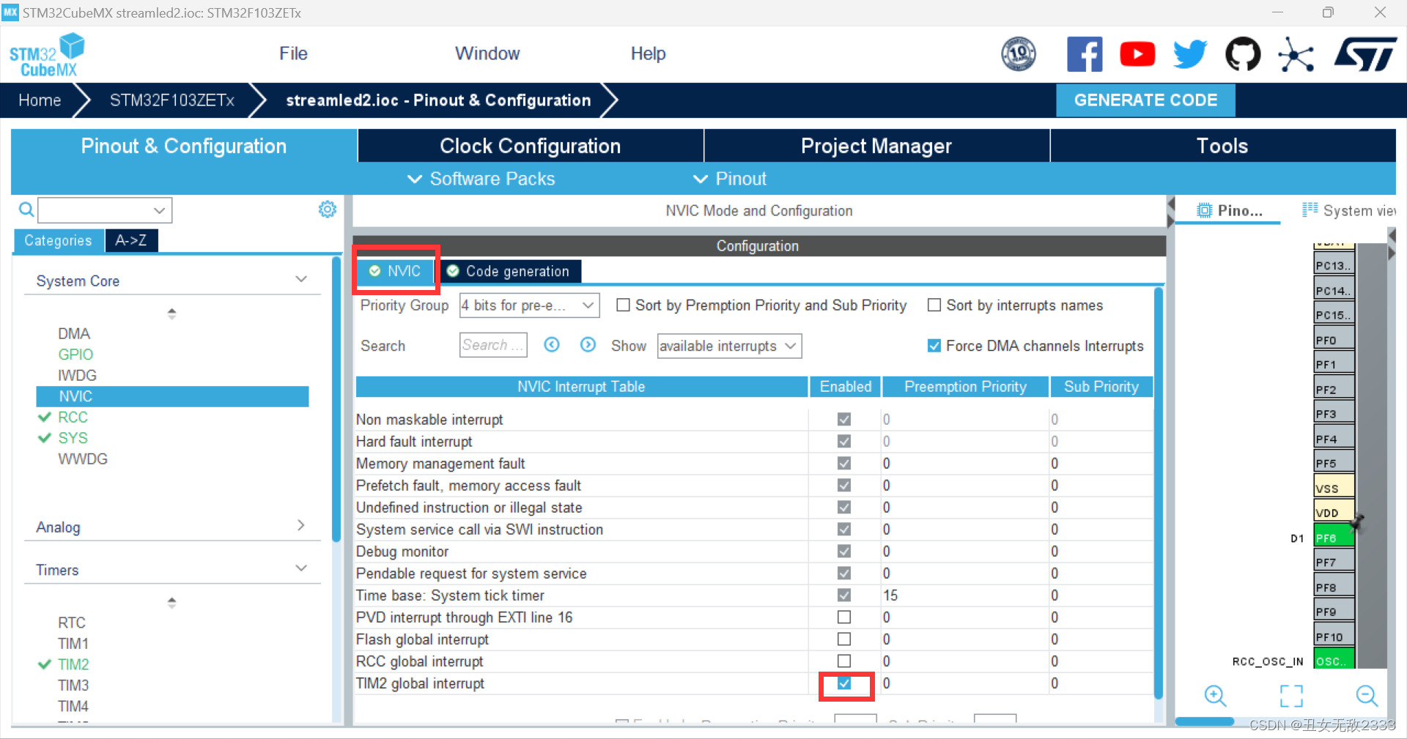
Task: Open the Priority Group dropdown
Action: tap(529, 305)
